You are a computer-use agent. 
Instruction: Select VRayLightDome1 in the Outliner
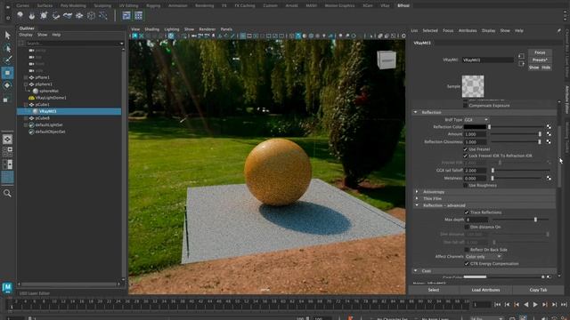[51, 98]
